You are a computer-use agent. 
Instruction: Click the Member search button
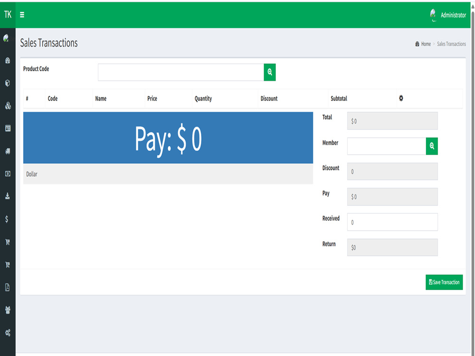[x=432, y=146]
